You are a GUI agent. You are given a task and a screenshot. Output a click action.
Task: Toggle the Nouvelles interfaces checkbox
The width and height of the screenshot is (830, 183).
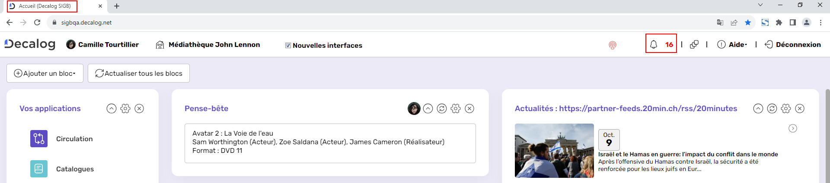pyautogui.click(x=288, y=45)
